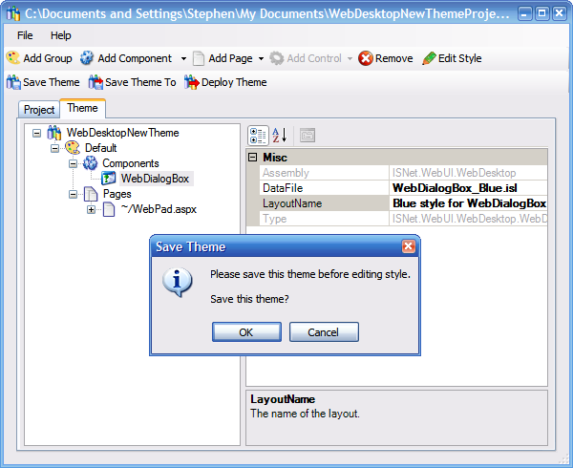Open the Add Component dropdown arrow
The image size is (573, 468).
183,59
